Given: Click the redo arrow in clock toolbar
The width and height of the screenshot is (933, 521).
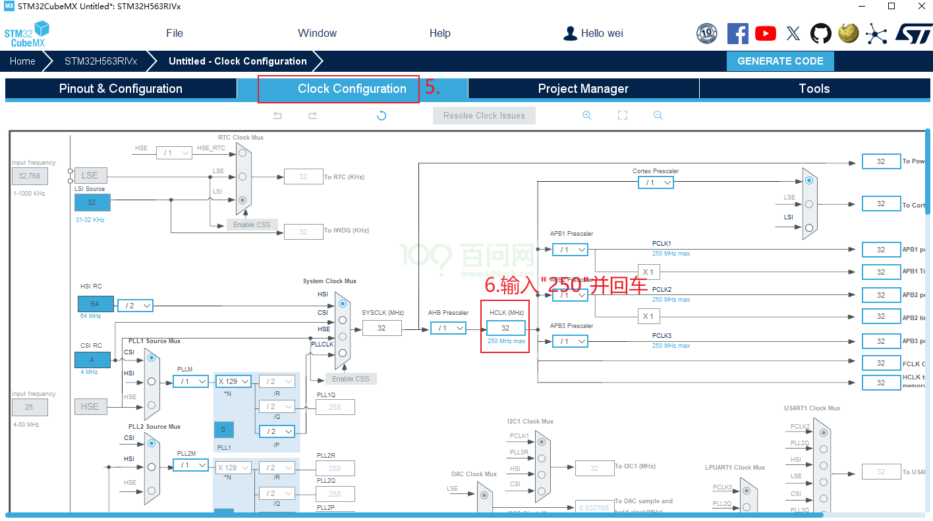Looking at the screenshot, I should (x=312, y=115).
